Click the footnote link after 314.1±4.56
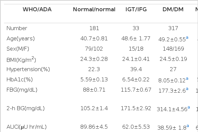This screenshot has width=198, height=132. (x=189, y=107)
